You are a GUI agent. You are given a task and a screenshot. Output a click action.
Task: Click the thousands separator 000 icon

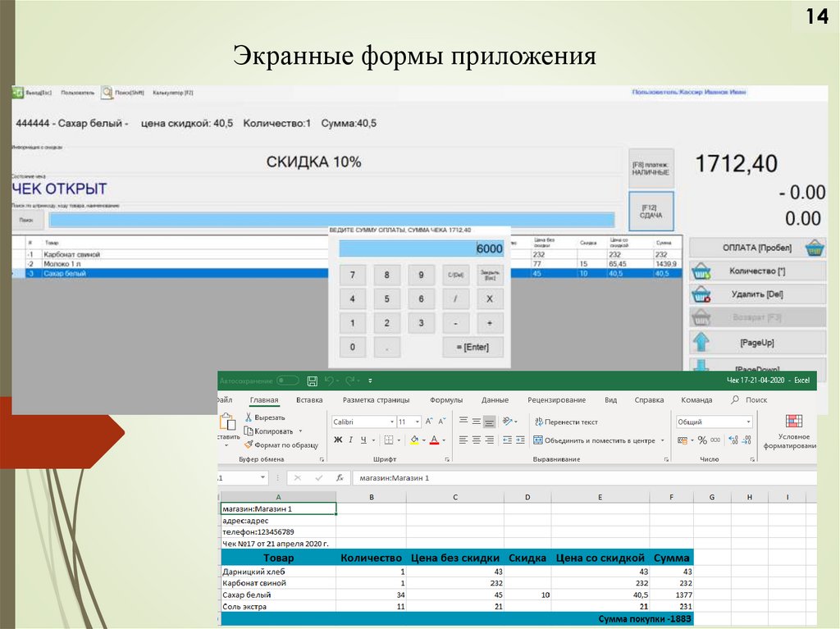coord(715,440)
